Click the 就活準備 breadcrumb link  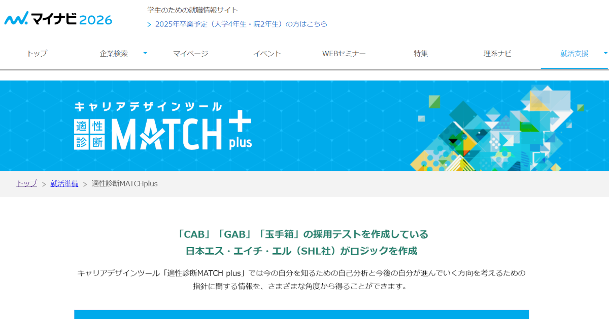(x=64, y=184)
